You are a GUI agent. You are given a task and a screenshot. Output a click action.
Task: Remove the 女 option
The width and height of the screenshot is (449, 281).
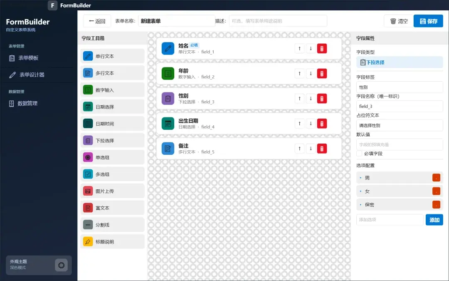436,191
